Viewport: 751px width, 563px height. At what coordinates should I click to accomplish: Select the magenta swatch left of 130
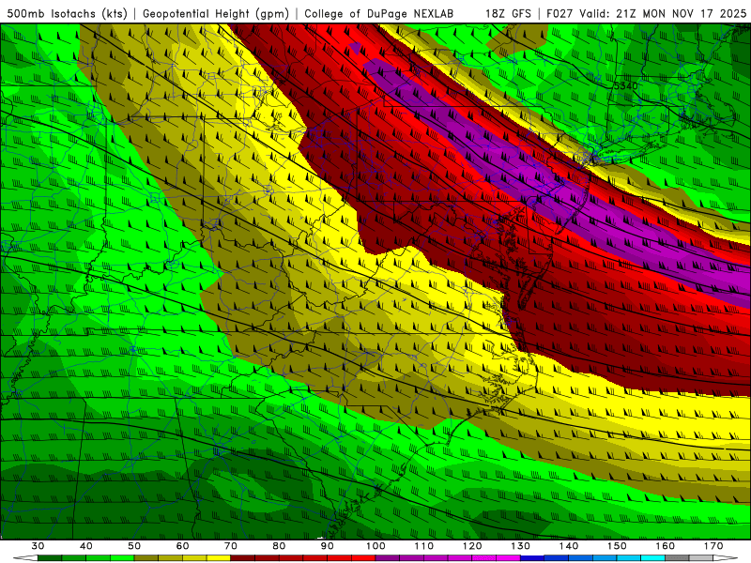(x=509, y=558)
